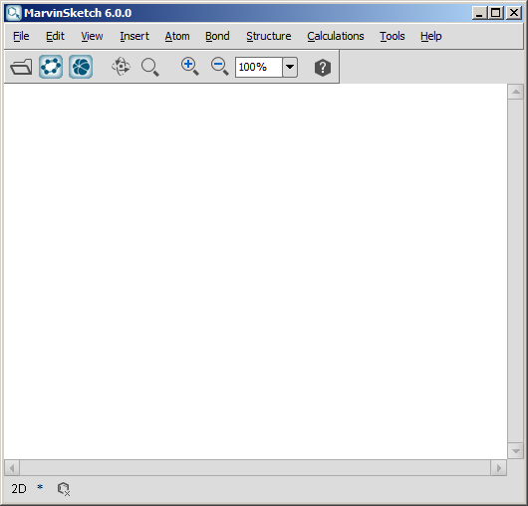This screenshot has width=528, height=506.
Task: Select the magnifier zoom tool
Action: pos(149,67)
